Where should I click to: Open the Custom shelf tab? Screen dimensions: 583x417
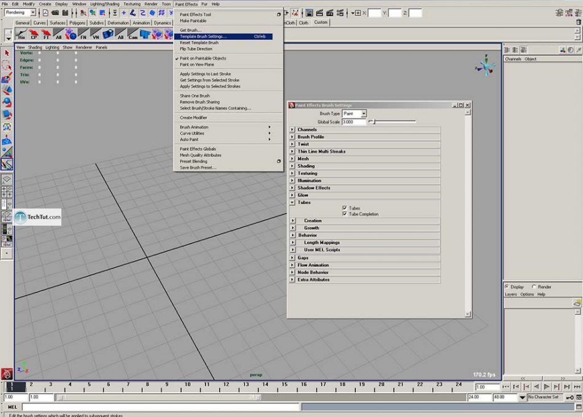pos(320,22)
